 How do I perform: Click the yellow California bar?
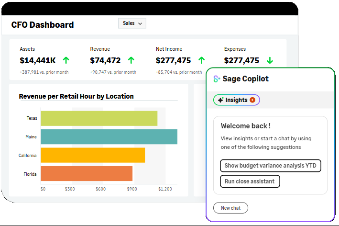coord(93,155)
